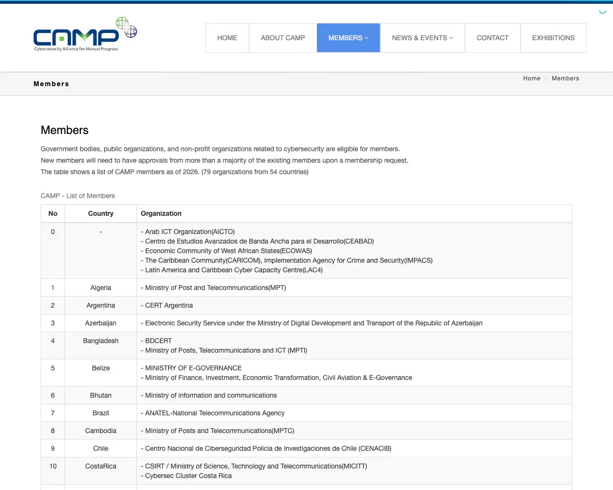Open the ABOUT CAMP page
The height and width of the screenshot is (490, 613).
point(283,38)
